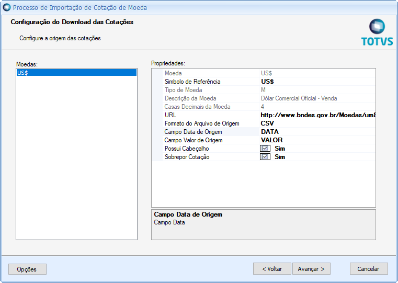Click the Sim text beside Possui Cabeçalho

280,149
